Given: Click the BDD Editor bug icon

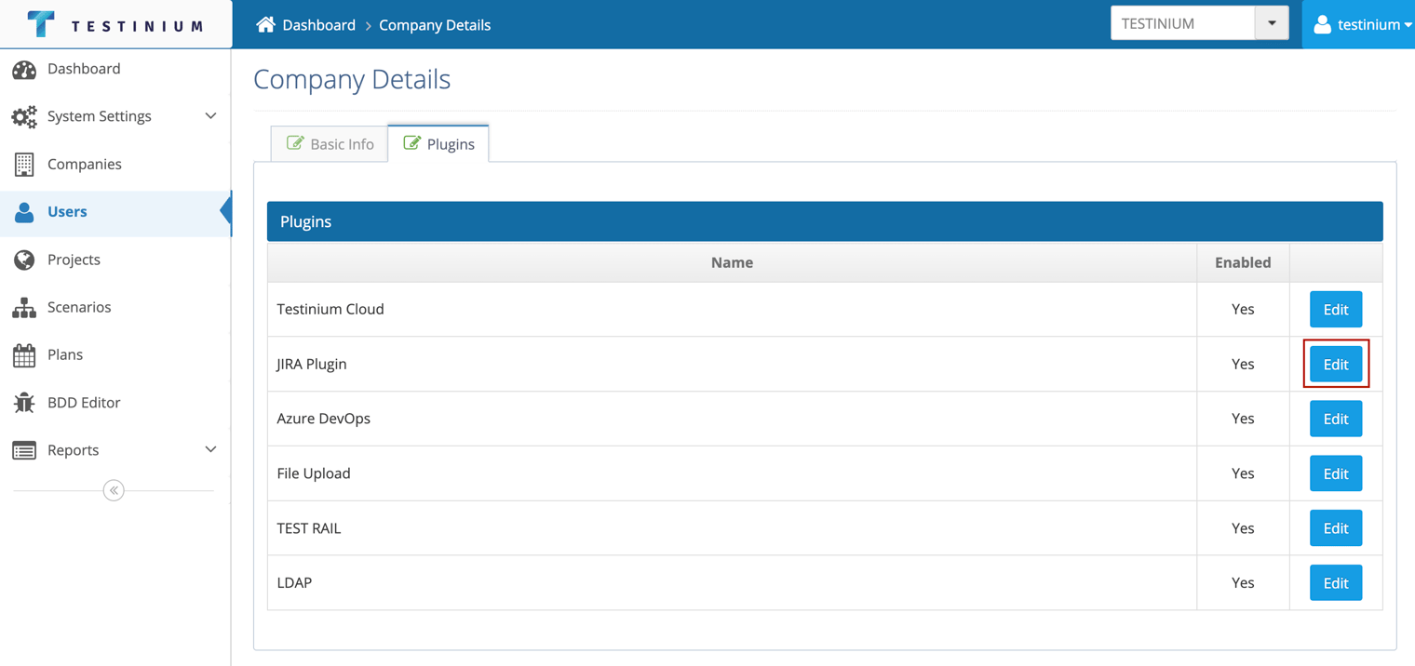Looking at the screenshot, I should pos(24,403).
